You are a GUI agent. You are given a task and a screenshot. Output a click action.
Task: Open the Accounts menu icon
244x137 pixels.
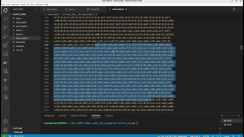5,121
